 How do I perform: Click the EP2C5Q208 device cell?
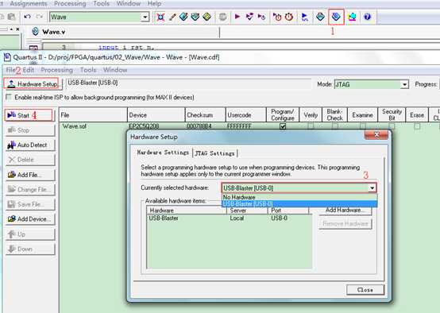click(x=144, y=126)
